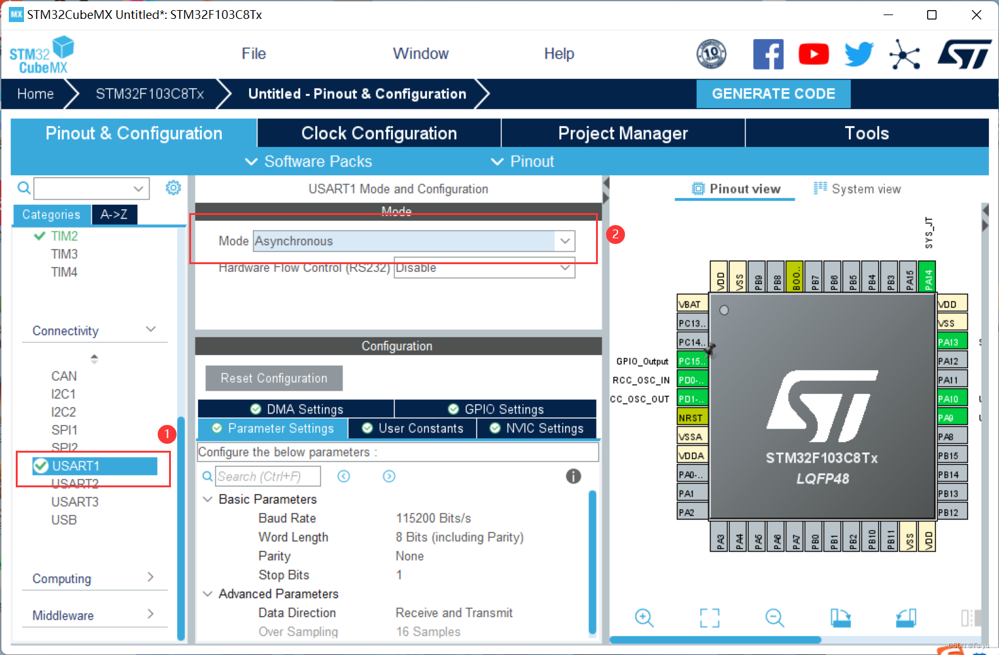This screenshot has width=999, height=655.
Task: Open the File menu
Action: coord(254,54)
